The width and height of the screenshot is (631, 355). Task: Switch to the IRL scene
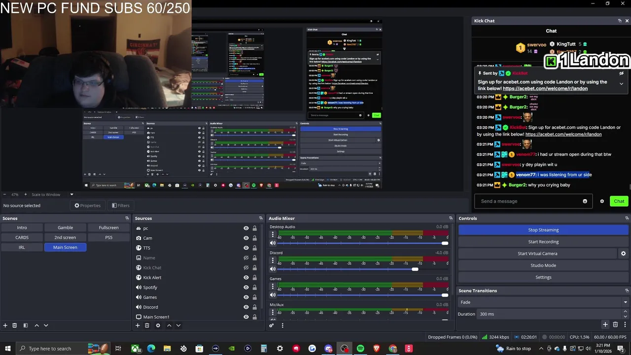click(22, 248)
